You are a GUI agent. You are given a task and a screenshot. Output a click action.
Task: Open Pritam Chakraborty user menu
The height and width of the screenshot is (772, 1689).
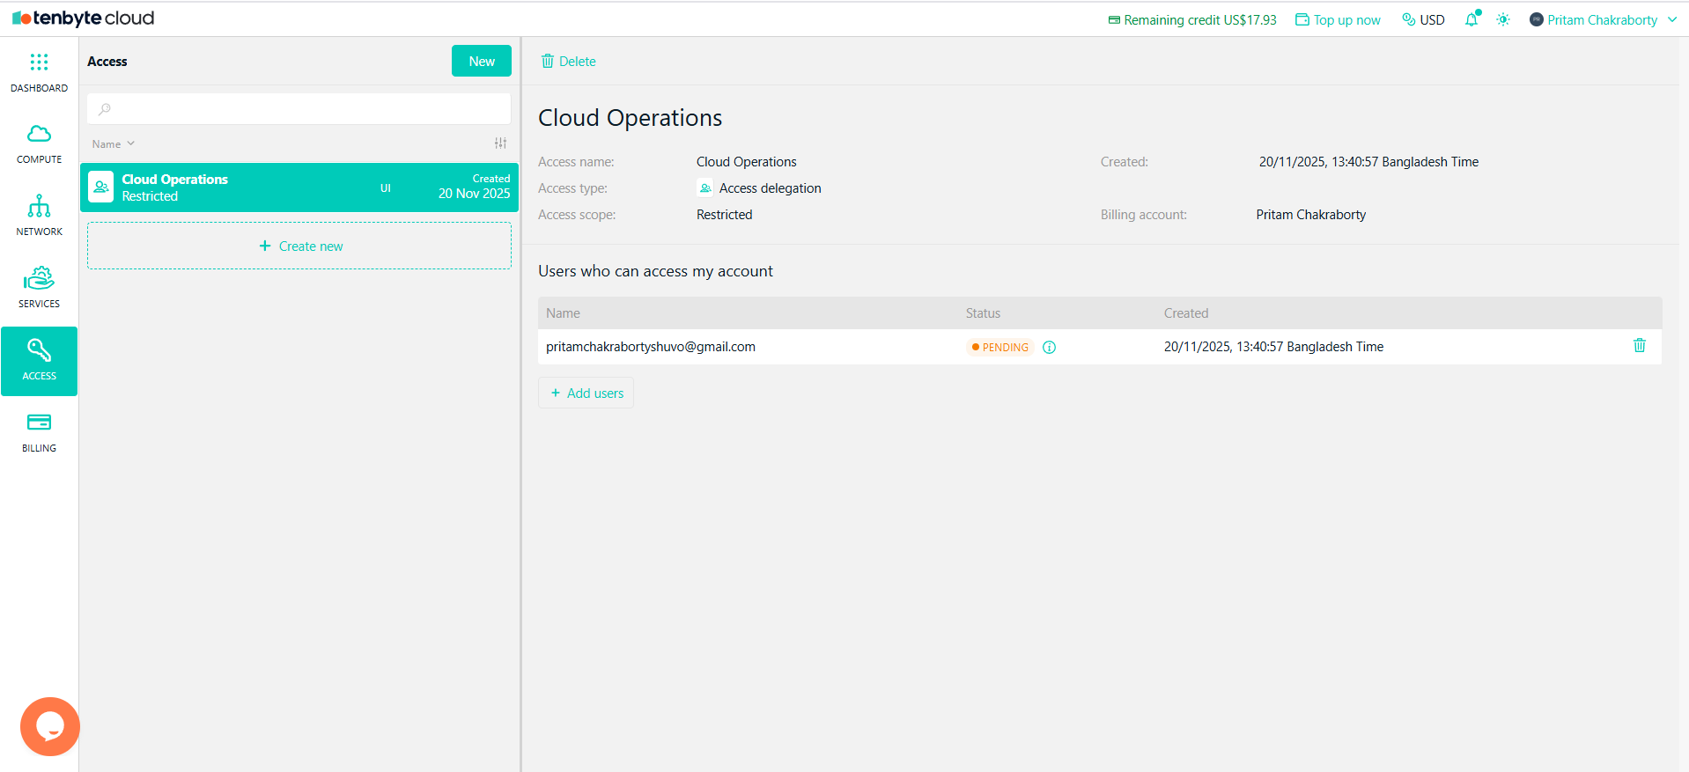pyautogui.click(x=1603, y=19)
